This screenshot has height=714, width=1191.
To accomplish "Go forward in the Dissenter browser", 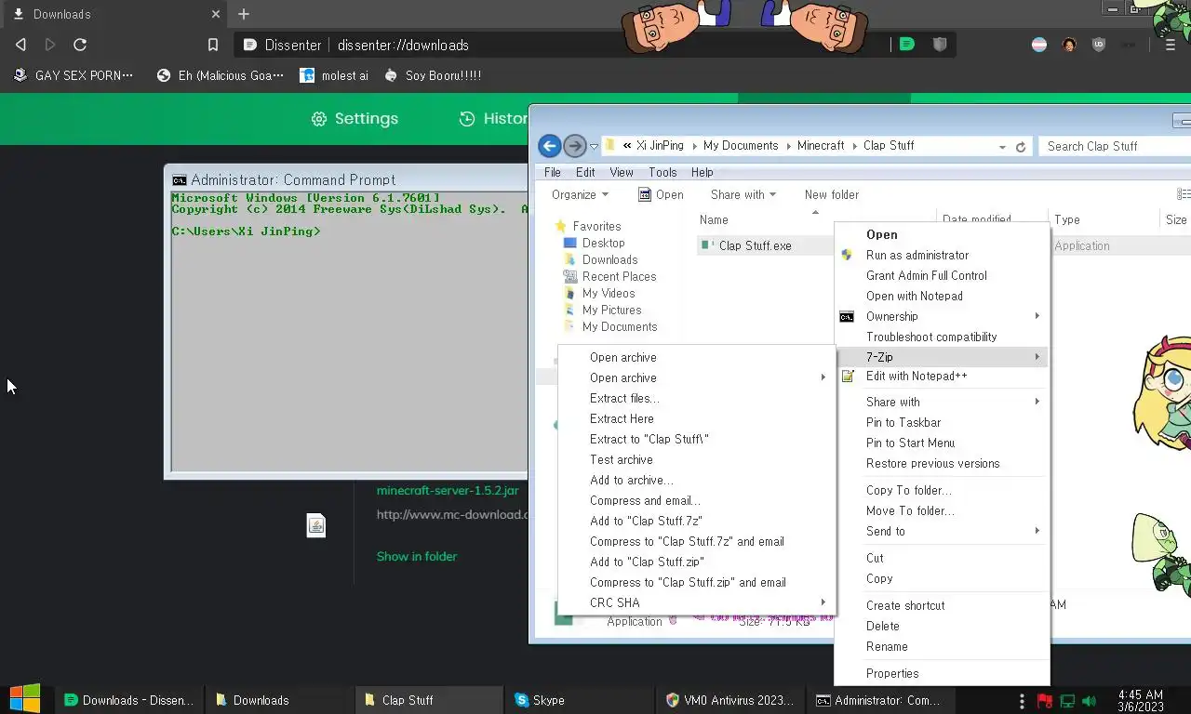I will 50,45.
